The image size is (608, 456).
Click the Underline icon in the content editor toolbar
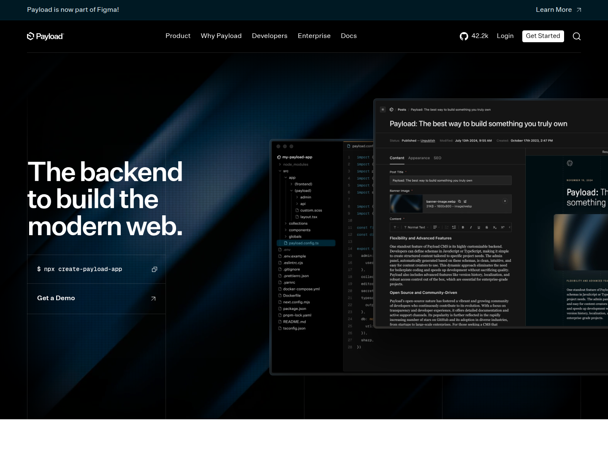click(479, 227)
